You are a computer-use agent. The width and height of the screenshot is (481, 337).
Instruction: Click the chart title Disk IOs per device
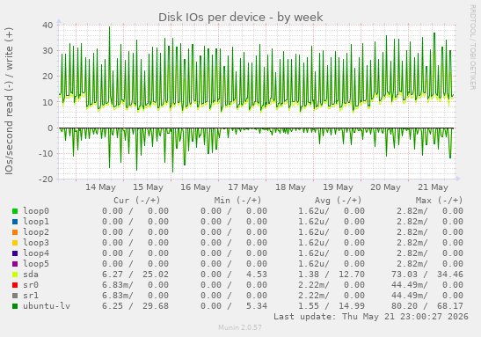[241, 18]
